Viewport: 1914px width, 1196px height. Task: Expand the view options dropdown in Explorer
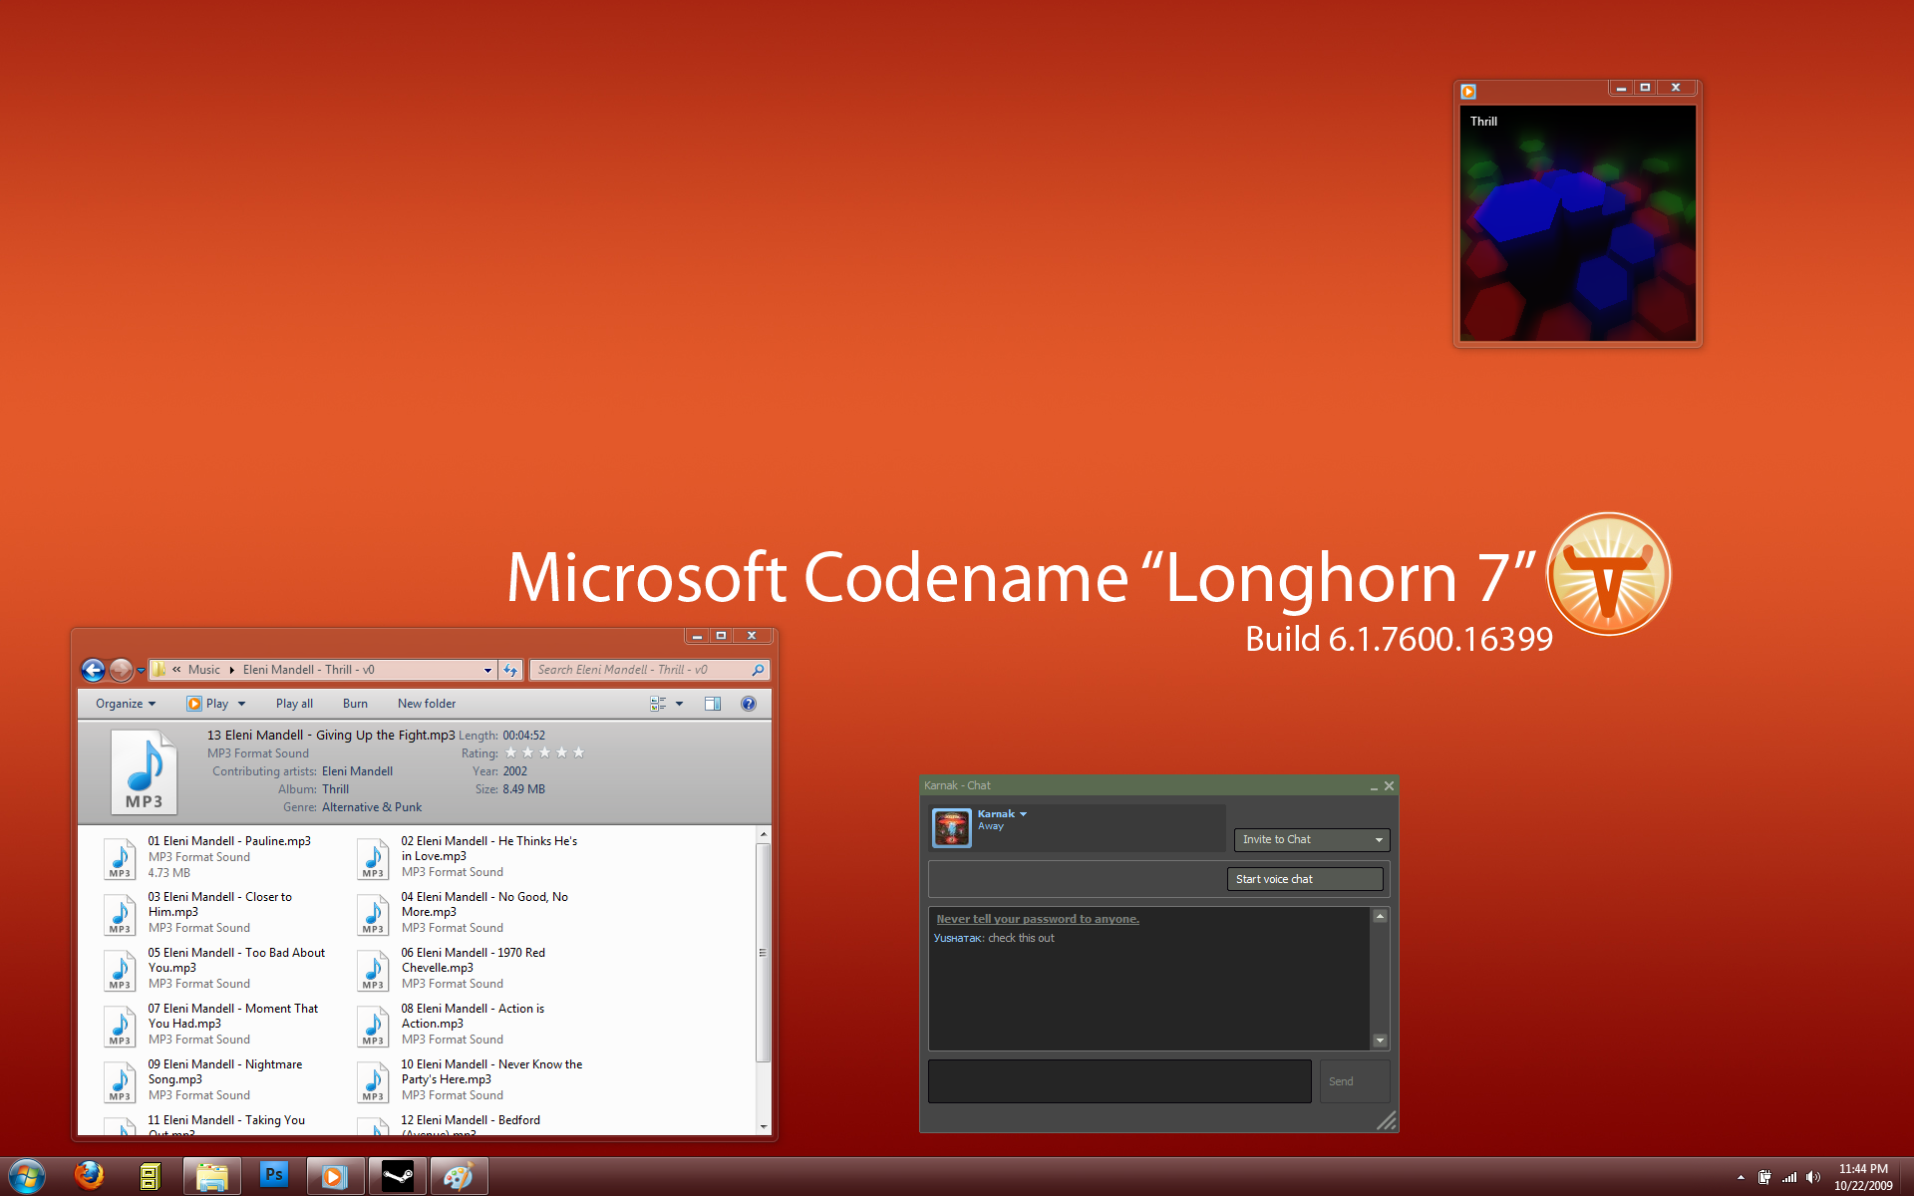pos(677,703)
